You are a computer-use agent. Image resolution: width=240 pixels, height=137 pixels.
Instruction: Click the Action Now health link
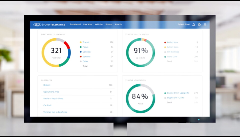(x=172, y=42)
